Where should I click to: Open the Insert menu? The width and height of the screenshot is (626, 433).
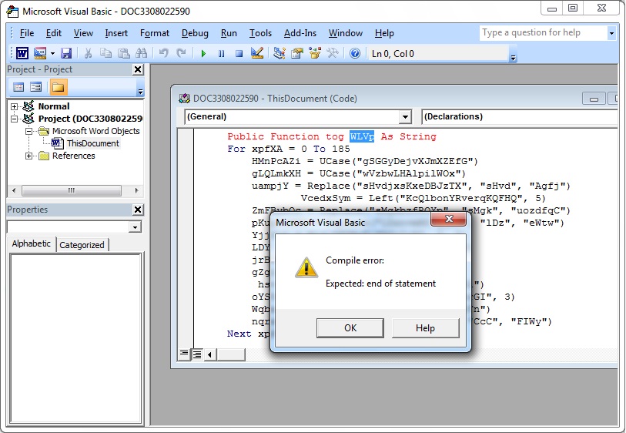pyautogui.click(x=116, y=33)
